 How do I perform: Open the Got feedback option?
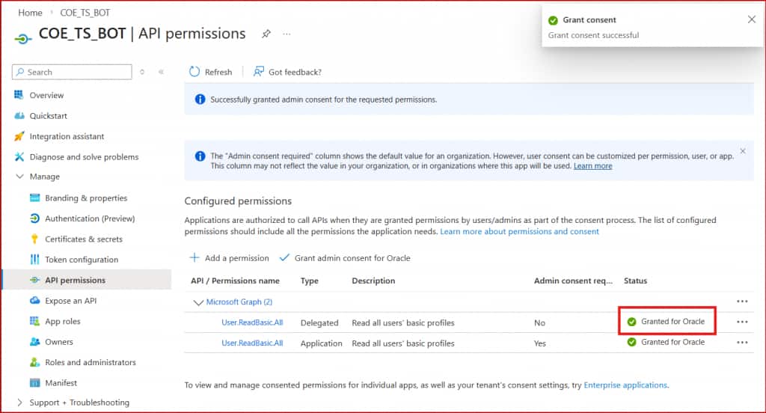[x=287, y=72]
